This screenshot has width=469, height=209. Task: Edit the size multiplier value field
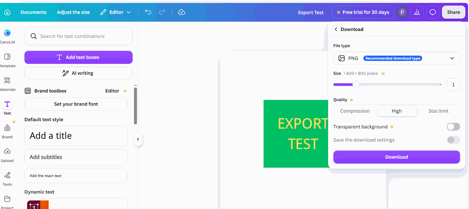[453, 85]
